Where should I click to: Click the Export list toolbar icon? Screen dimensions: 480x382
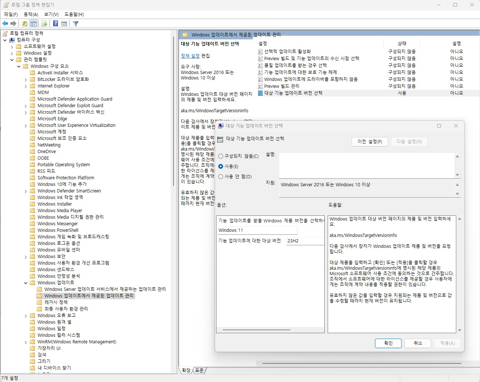(44, 24)
